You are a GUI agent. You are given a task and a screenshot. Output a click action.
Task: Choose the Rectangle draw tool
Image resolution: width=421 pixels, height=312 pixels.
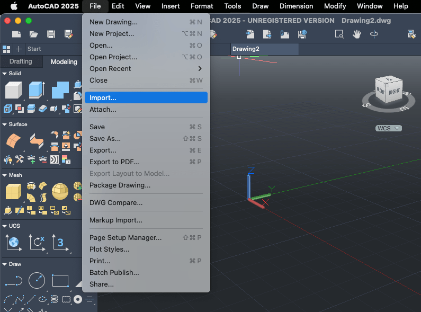(60, 280)
